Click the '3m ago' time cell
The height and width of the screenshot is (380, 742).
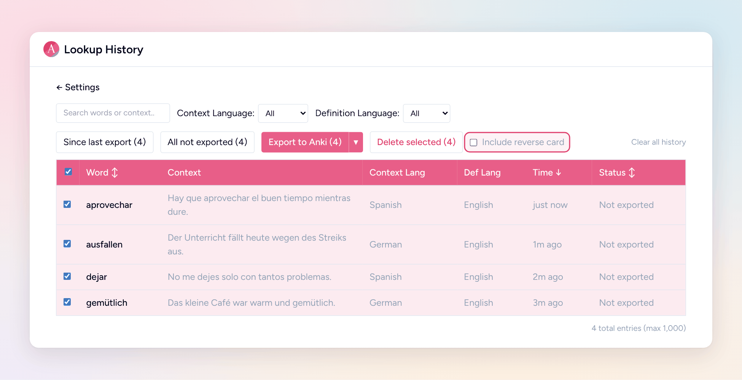point(548,303)
